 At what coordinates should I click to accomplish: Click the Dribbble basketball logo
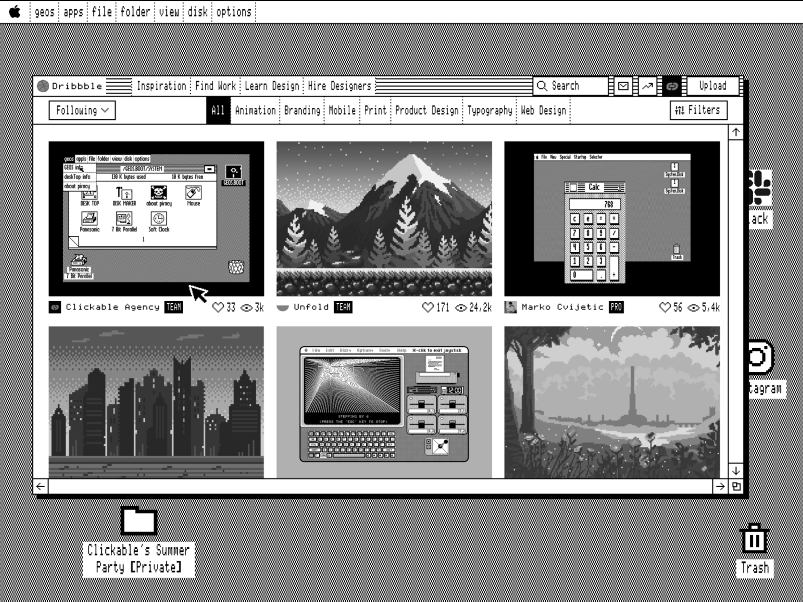coord(43,86)
